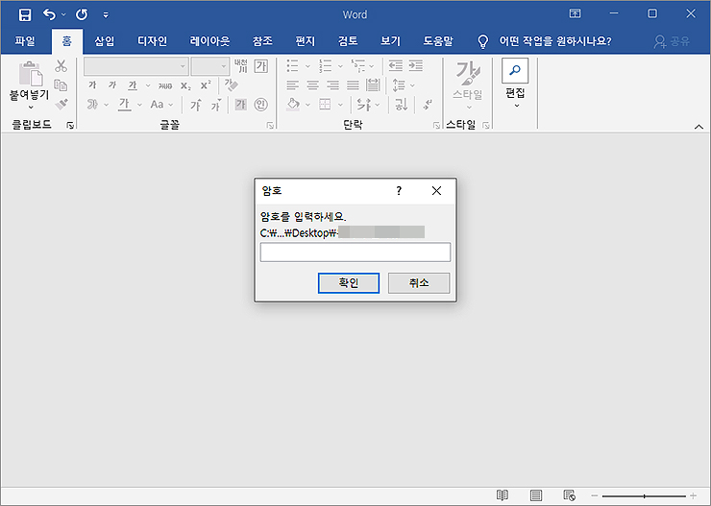The width and height of the screenshot is (711, 506).
Task: Switch to the 보기 tab
Action: 390,41
